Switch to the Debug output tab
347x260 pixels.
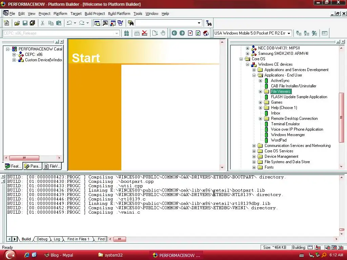click(x=42, y=239)
